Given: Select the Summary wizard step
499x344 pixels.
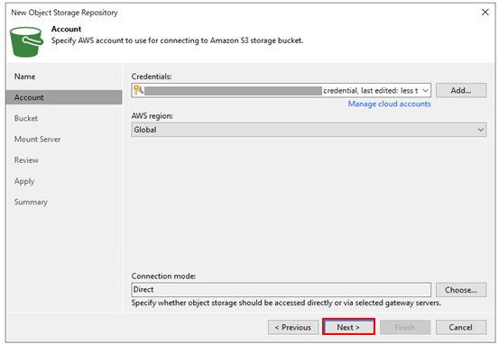Looking at the screenshot, I should pos(31,202).
